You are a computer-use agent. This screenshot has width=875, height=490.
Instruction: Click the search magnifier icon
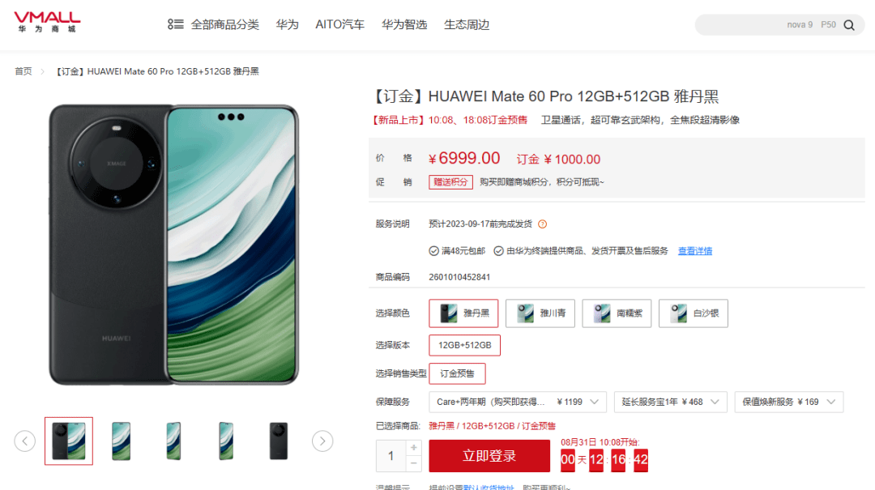(849, 25)
